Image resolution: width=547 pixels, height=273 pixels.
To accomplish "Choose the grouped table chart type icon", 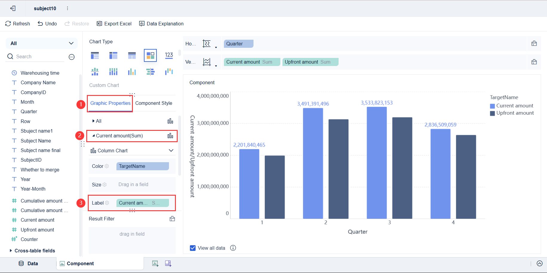I will tap(95, 55).
